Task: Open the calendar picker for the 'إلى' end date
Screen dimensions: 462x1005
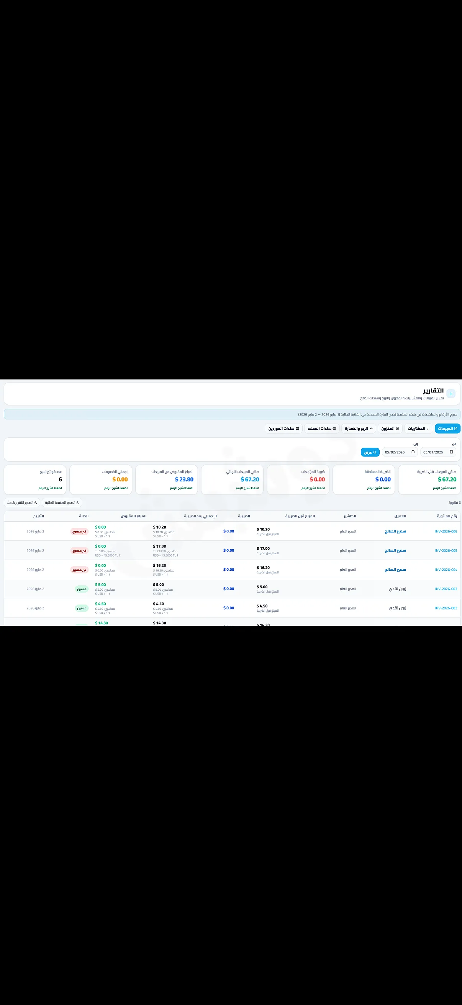Action: tap(413, 452)
